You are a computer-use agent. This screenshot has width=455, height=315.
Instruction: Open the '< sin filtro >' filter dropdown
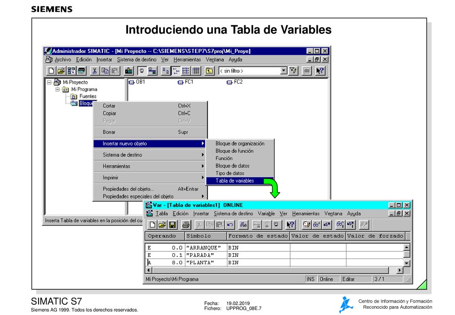tap(284, 71)
